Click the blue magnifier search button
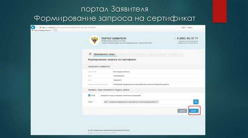This screenshot has height=138, width=248. [196, 102]
